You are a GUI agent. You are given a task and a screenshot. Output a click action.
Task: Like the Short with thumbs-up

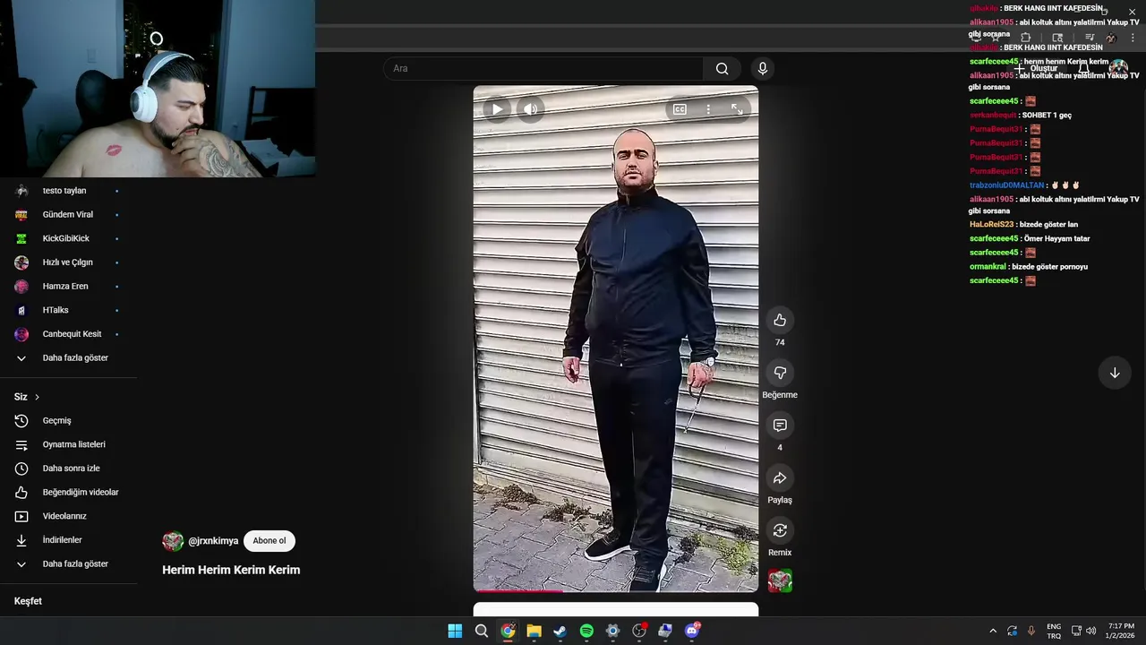point(780,320)
